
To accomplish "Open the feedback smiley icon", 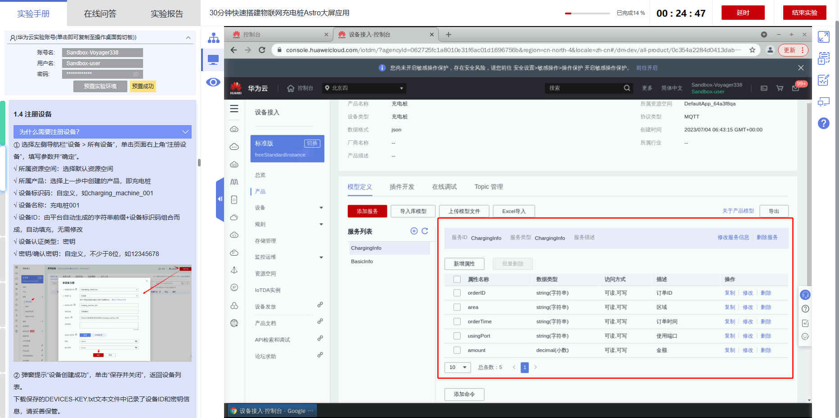I will tap(805, 336).
